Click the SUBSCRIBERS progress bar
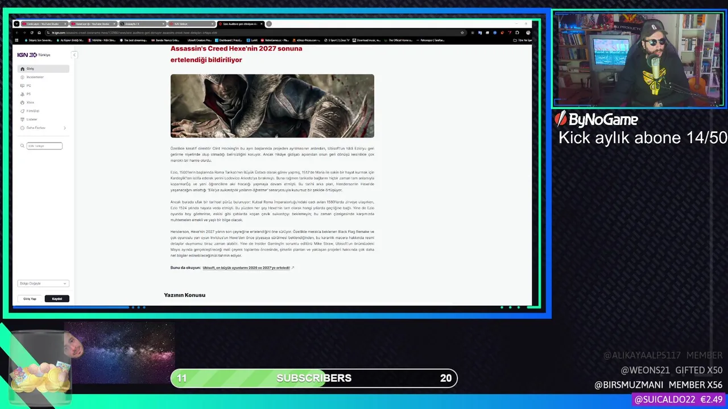Viewport: 728px width, 409px height. (314, 378)
